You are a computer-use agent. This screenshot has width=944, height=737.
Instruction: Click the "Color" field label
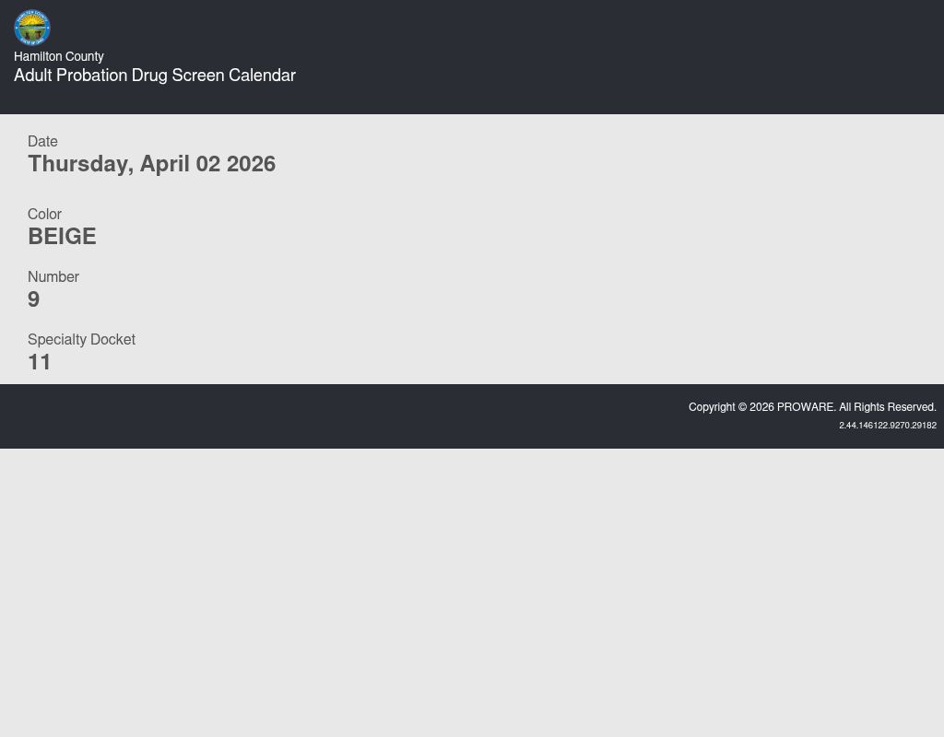44,214
